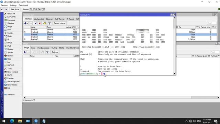Select ether2 interface row
220x124 pixels.
click(x=51, y=32)
